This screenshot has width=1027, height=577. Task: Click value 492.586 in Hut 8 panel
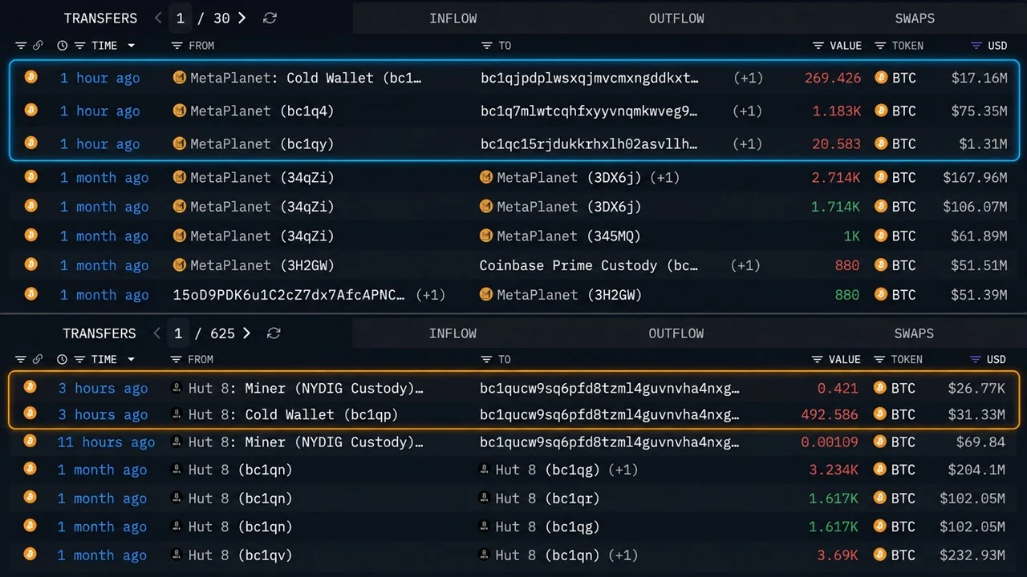830,414
